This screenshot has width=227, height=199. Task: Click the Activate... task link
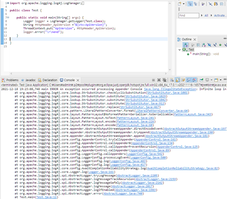click(220, 15)
